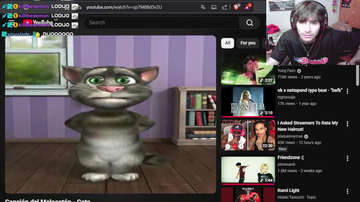Open Brave Shields lion icon

[237, 7]
